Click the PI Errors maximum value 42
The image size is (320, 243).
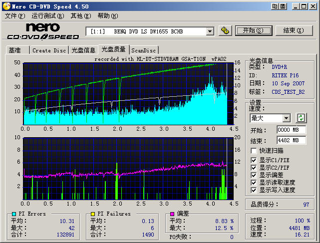tap(71, 228)
